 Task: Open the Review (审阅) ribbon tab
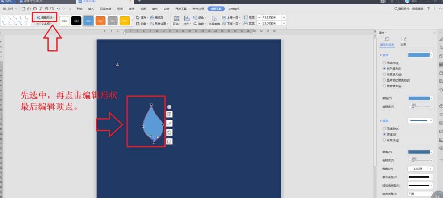pyautogui.click(x=132, y=9)
